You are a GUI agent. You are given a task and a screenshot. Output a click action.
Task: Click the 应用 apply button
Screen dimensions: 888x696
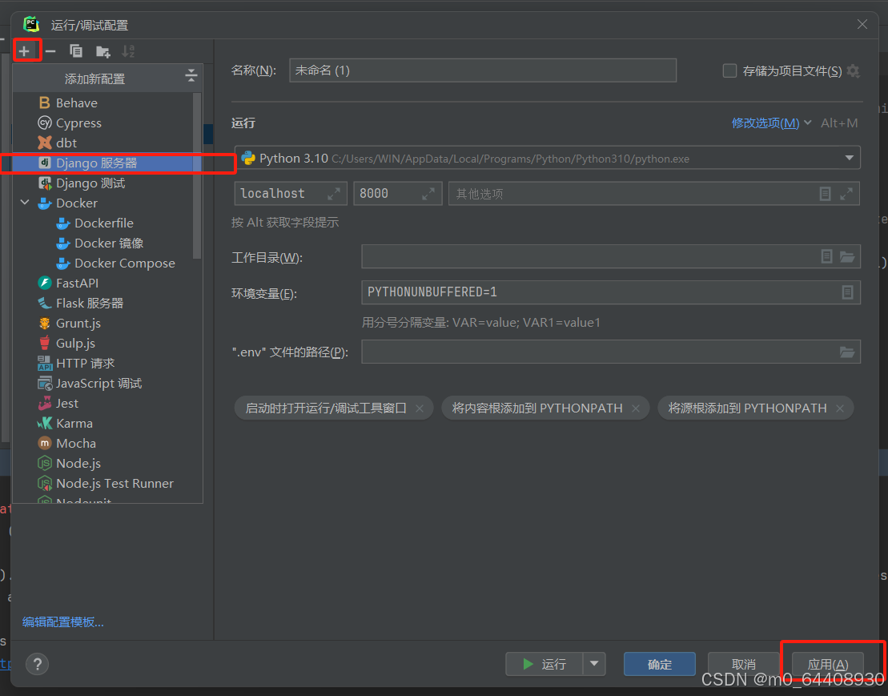(828, 664)
